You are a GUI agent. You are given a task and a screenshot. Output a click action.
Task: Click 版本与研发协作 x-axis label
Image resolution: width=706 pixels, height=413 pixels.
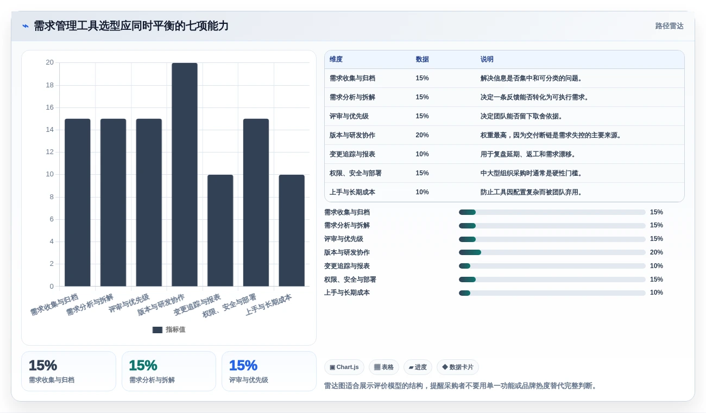[161, 305]
